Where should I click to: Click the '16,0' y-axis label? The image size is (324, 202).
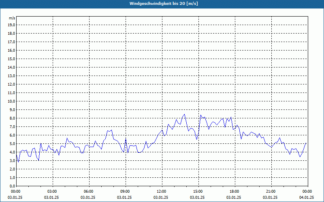point(12,50)
